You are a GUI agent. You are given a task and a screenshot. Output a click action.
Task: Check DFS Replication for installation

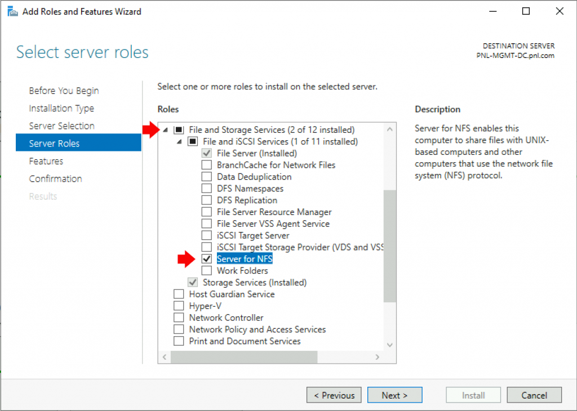(x=206, y=200)
